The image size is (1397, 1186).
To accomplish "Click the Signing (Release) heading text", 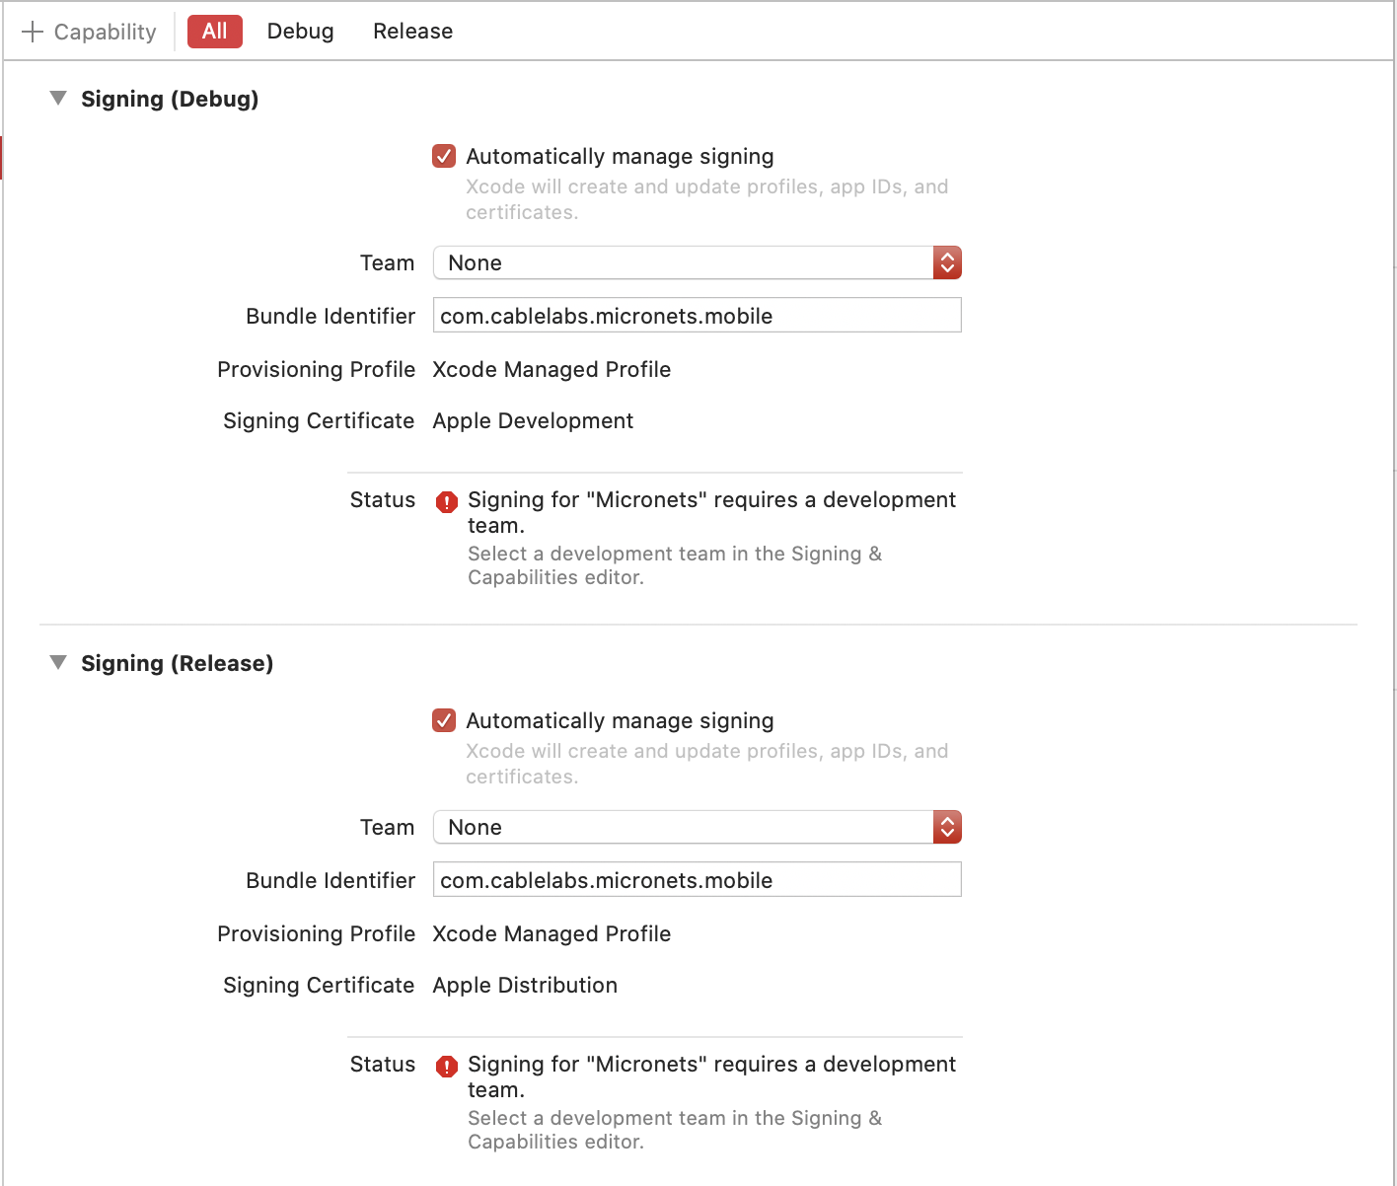I will point(178,663).
